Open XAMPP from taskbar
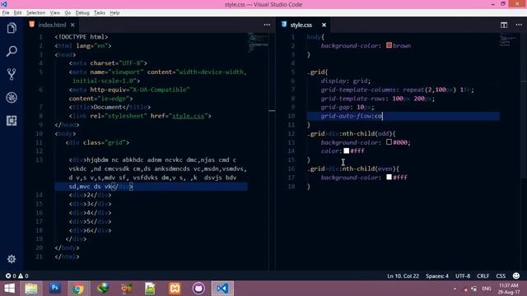This screenshot has width=527, height=296. click(x=175, y=289)
